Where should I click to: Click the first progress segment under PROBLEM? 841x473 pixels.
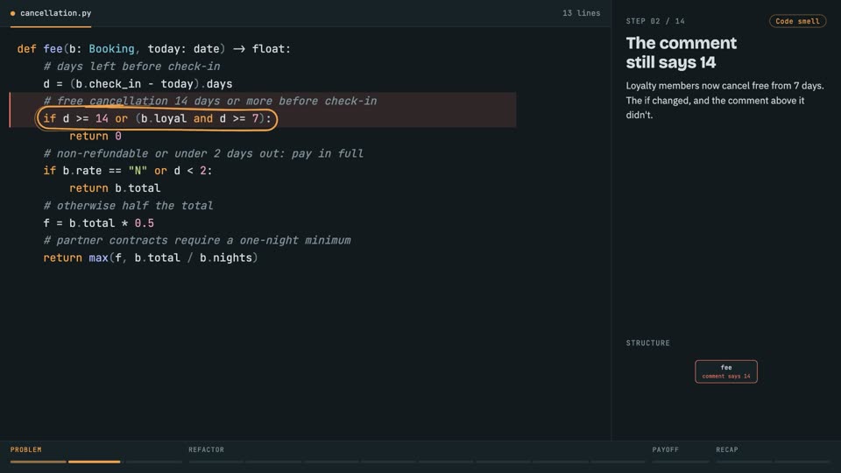pyautogui.click(x=38, y=462)
